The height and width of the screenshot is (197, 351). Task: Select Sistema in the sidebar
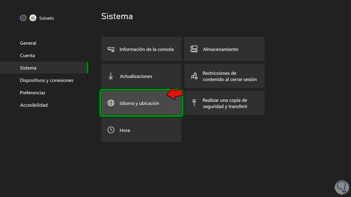(28, 68)
